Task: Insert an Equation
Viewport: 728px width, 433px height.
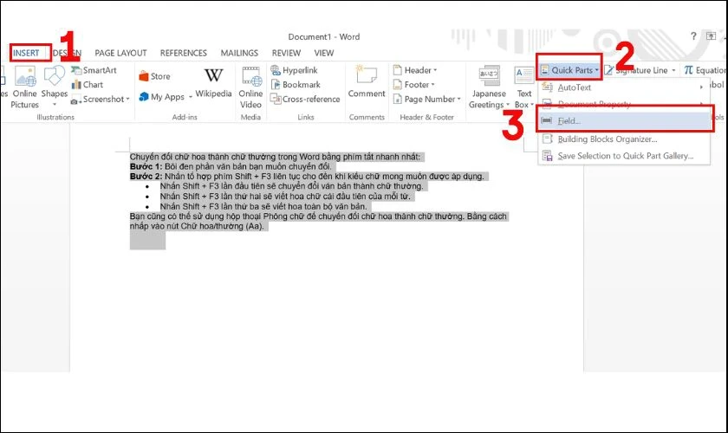Action: (705, 70)
